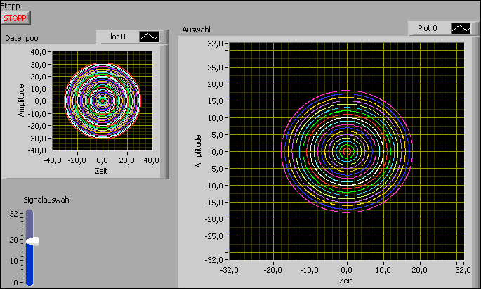Click the blue filled part of the Signalauswahl slider
This screenshot has height=289, width=481.
[x=29, y=264]
